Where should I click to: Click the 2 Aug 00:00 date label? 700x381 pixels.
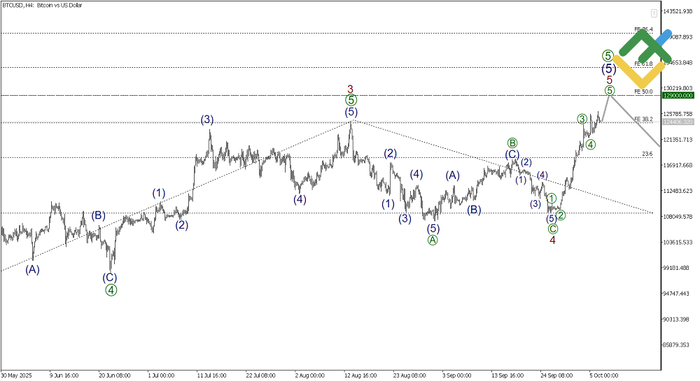[x=309, y=375]
